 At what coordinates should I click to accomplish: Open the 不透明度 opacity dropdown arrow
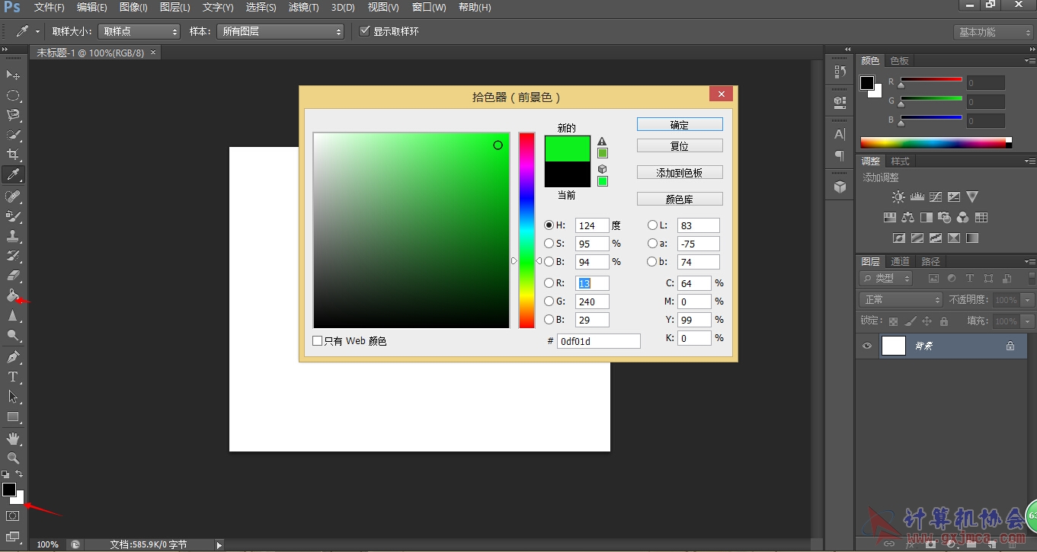[1027, 300]
